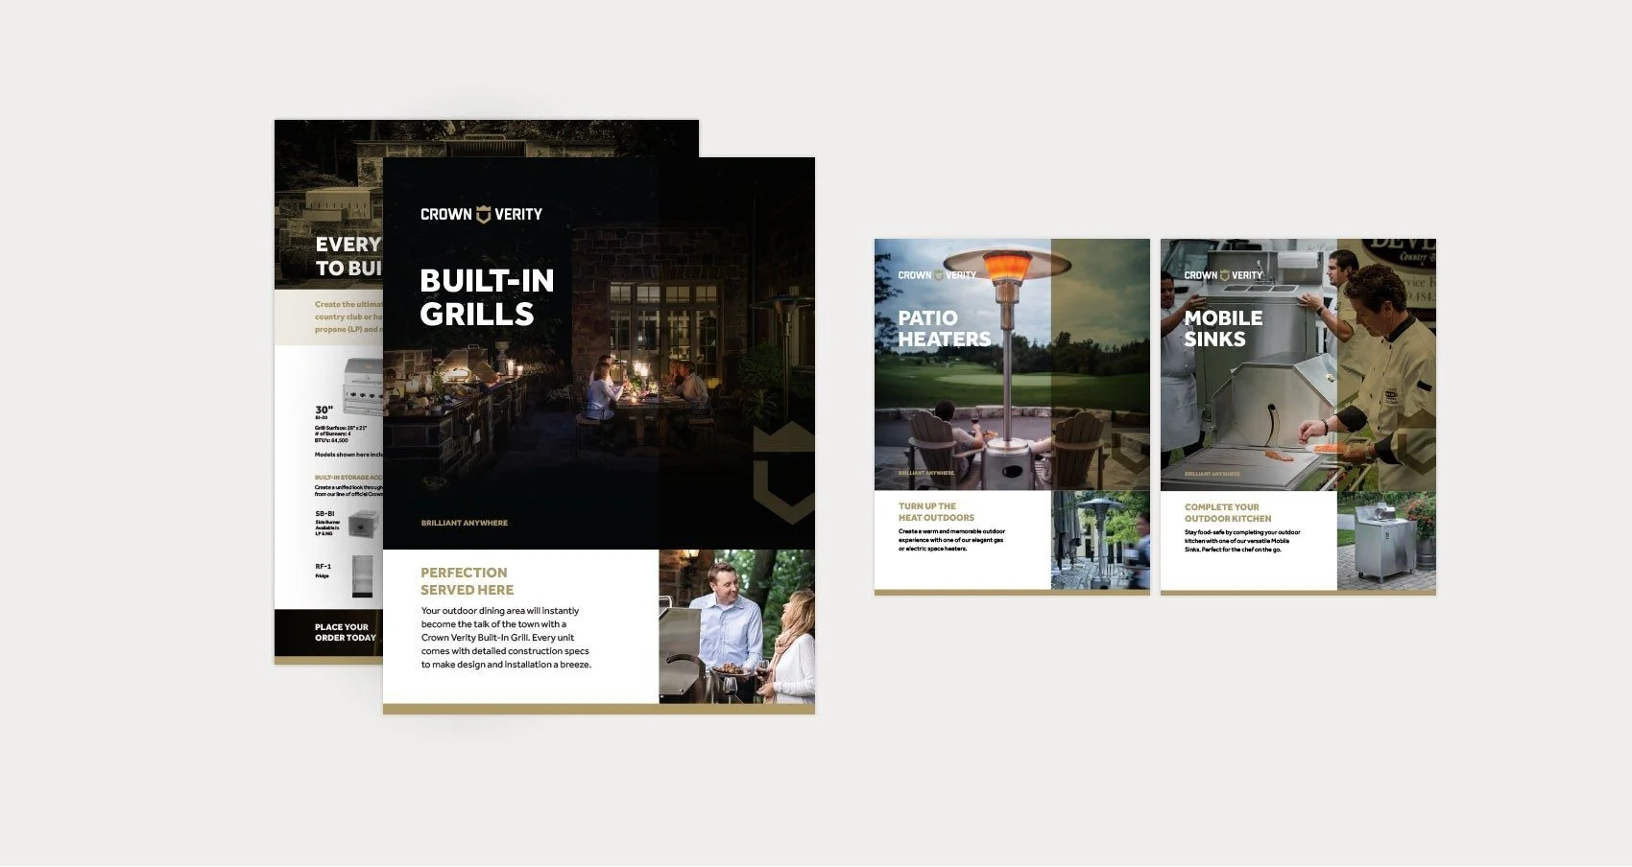Open the small patio heater street photo

pyautogui.click(x=1100, y=541)
